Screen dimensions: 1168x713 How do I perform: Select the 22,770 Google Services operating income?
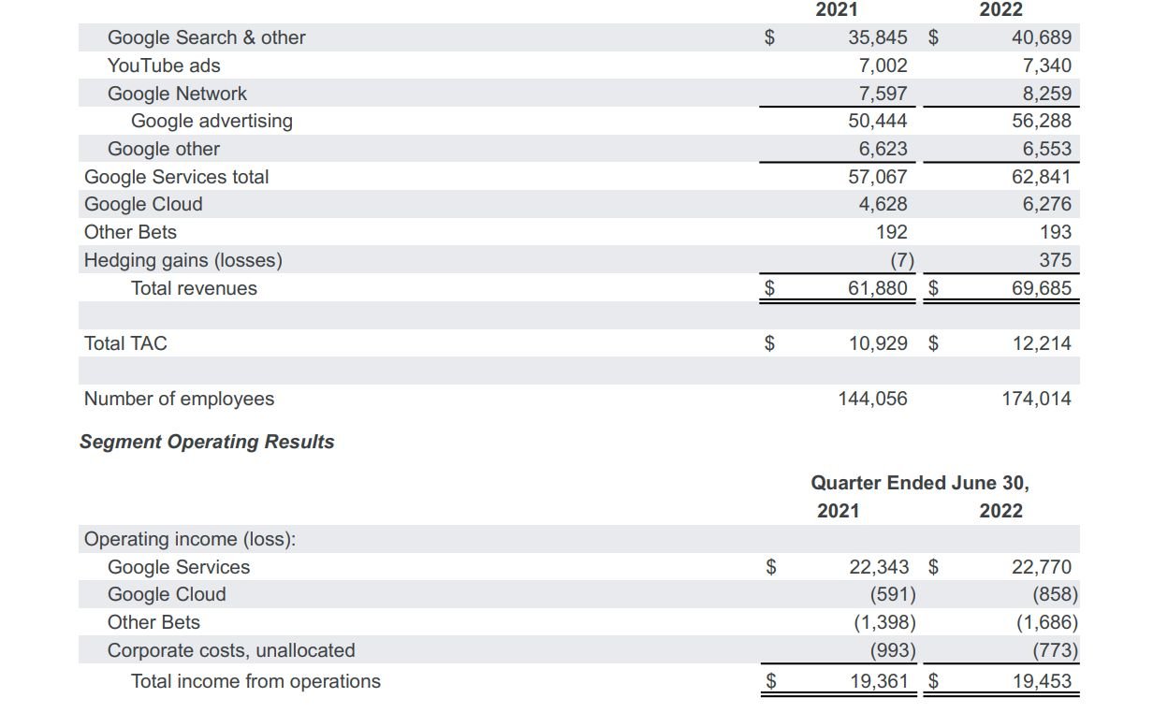tap(1041, 567)
